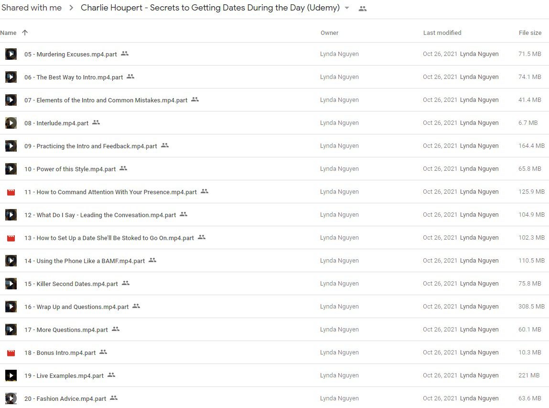Click the video icon for 20 - Fashion Advice
This screenshot has width=549, height=408.
click(x=11, y=398)
